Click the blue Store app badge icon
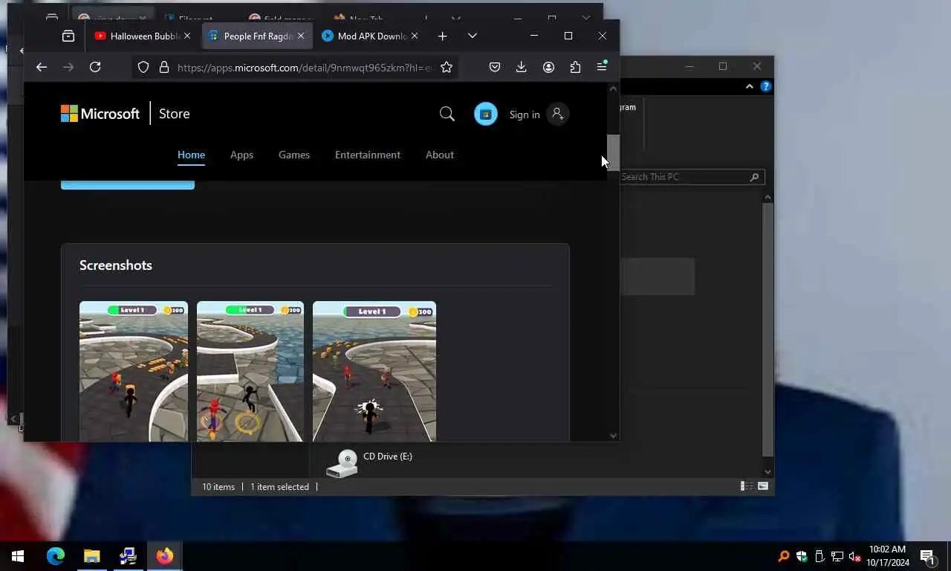Screen dimensions: 951x571 486,114
